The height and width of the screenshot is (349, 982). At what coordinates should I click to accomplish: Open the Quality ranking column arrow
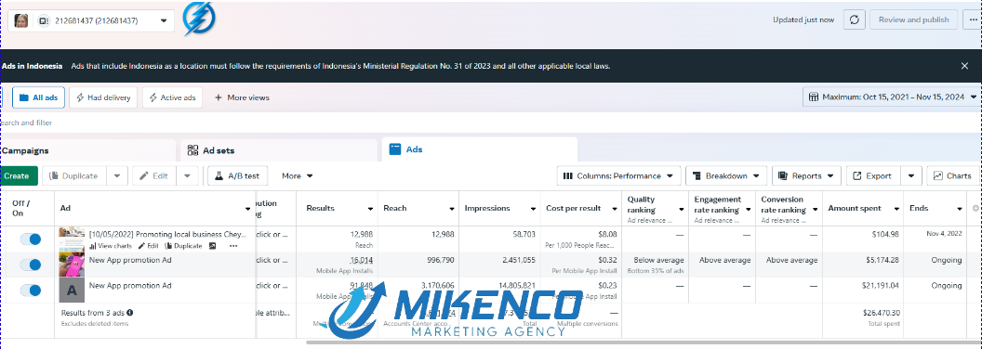(682, 210)
